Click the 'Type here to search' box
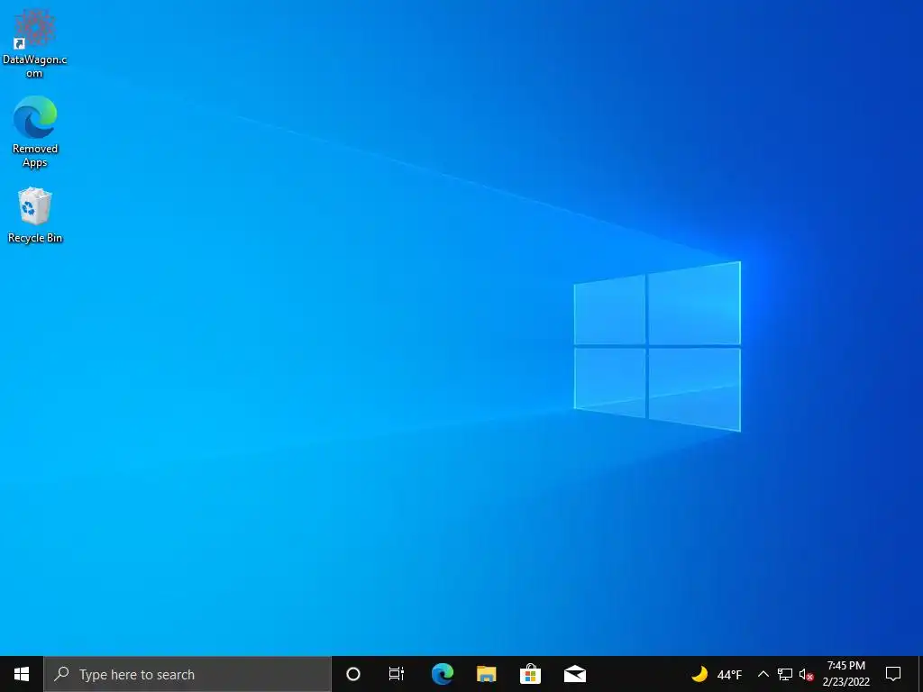Viewport: 923px width, 692px height. coord(187,674)
